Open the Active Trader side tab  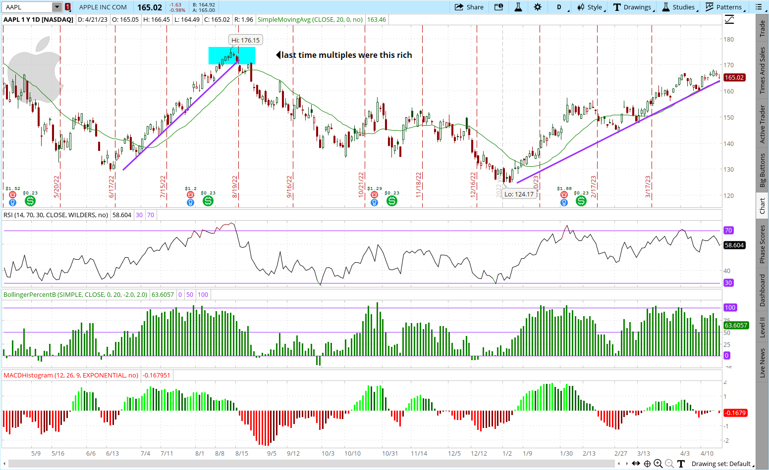[x=763, y=124]
